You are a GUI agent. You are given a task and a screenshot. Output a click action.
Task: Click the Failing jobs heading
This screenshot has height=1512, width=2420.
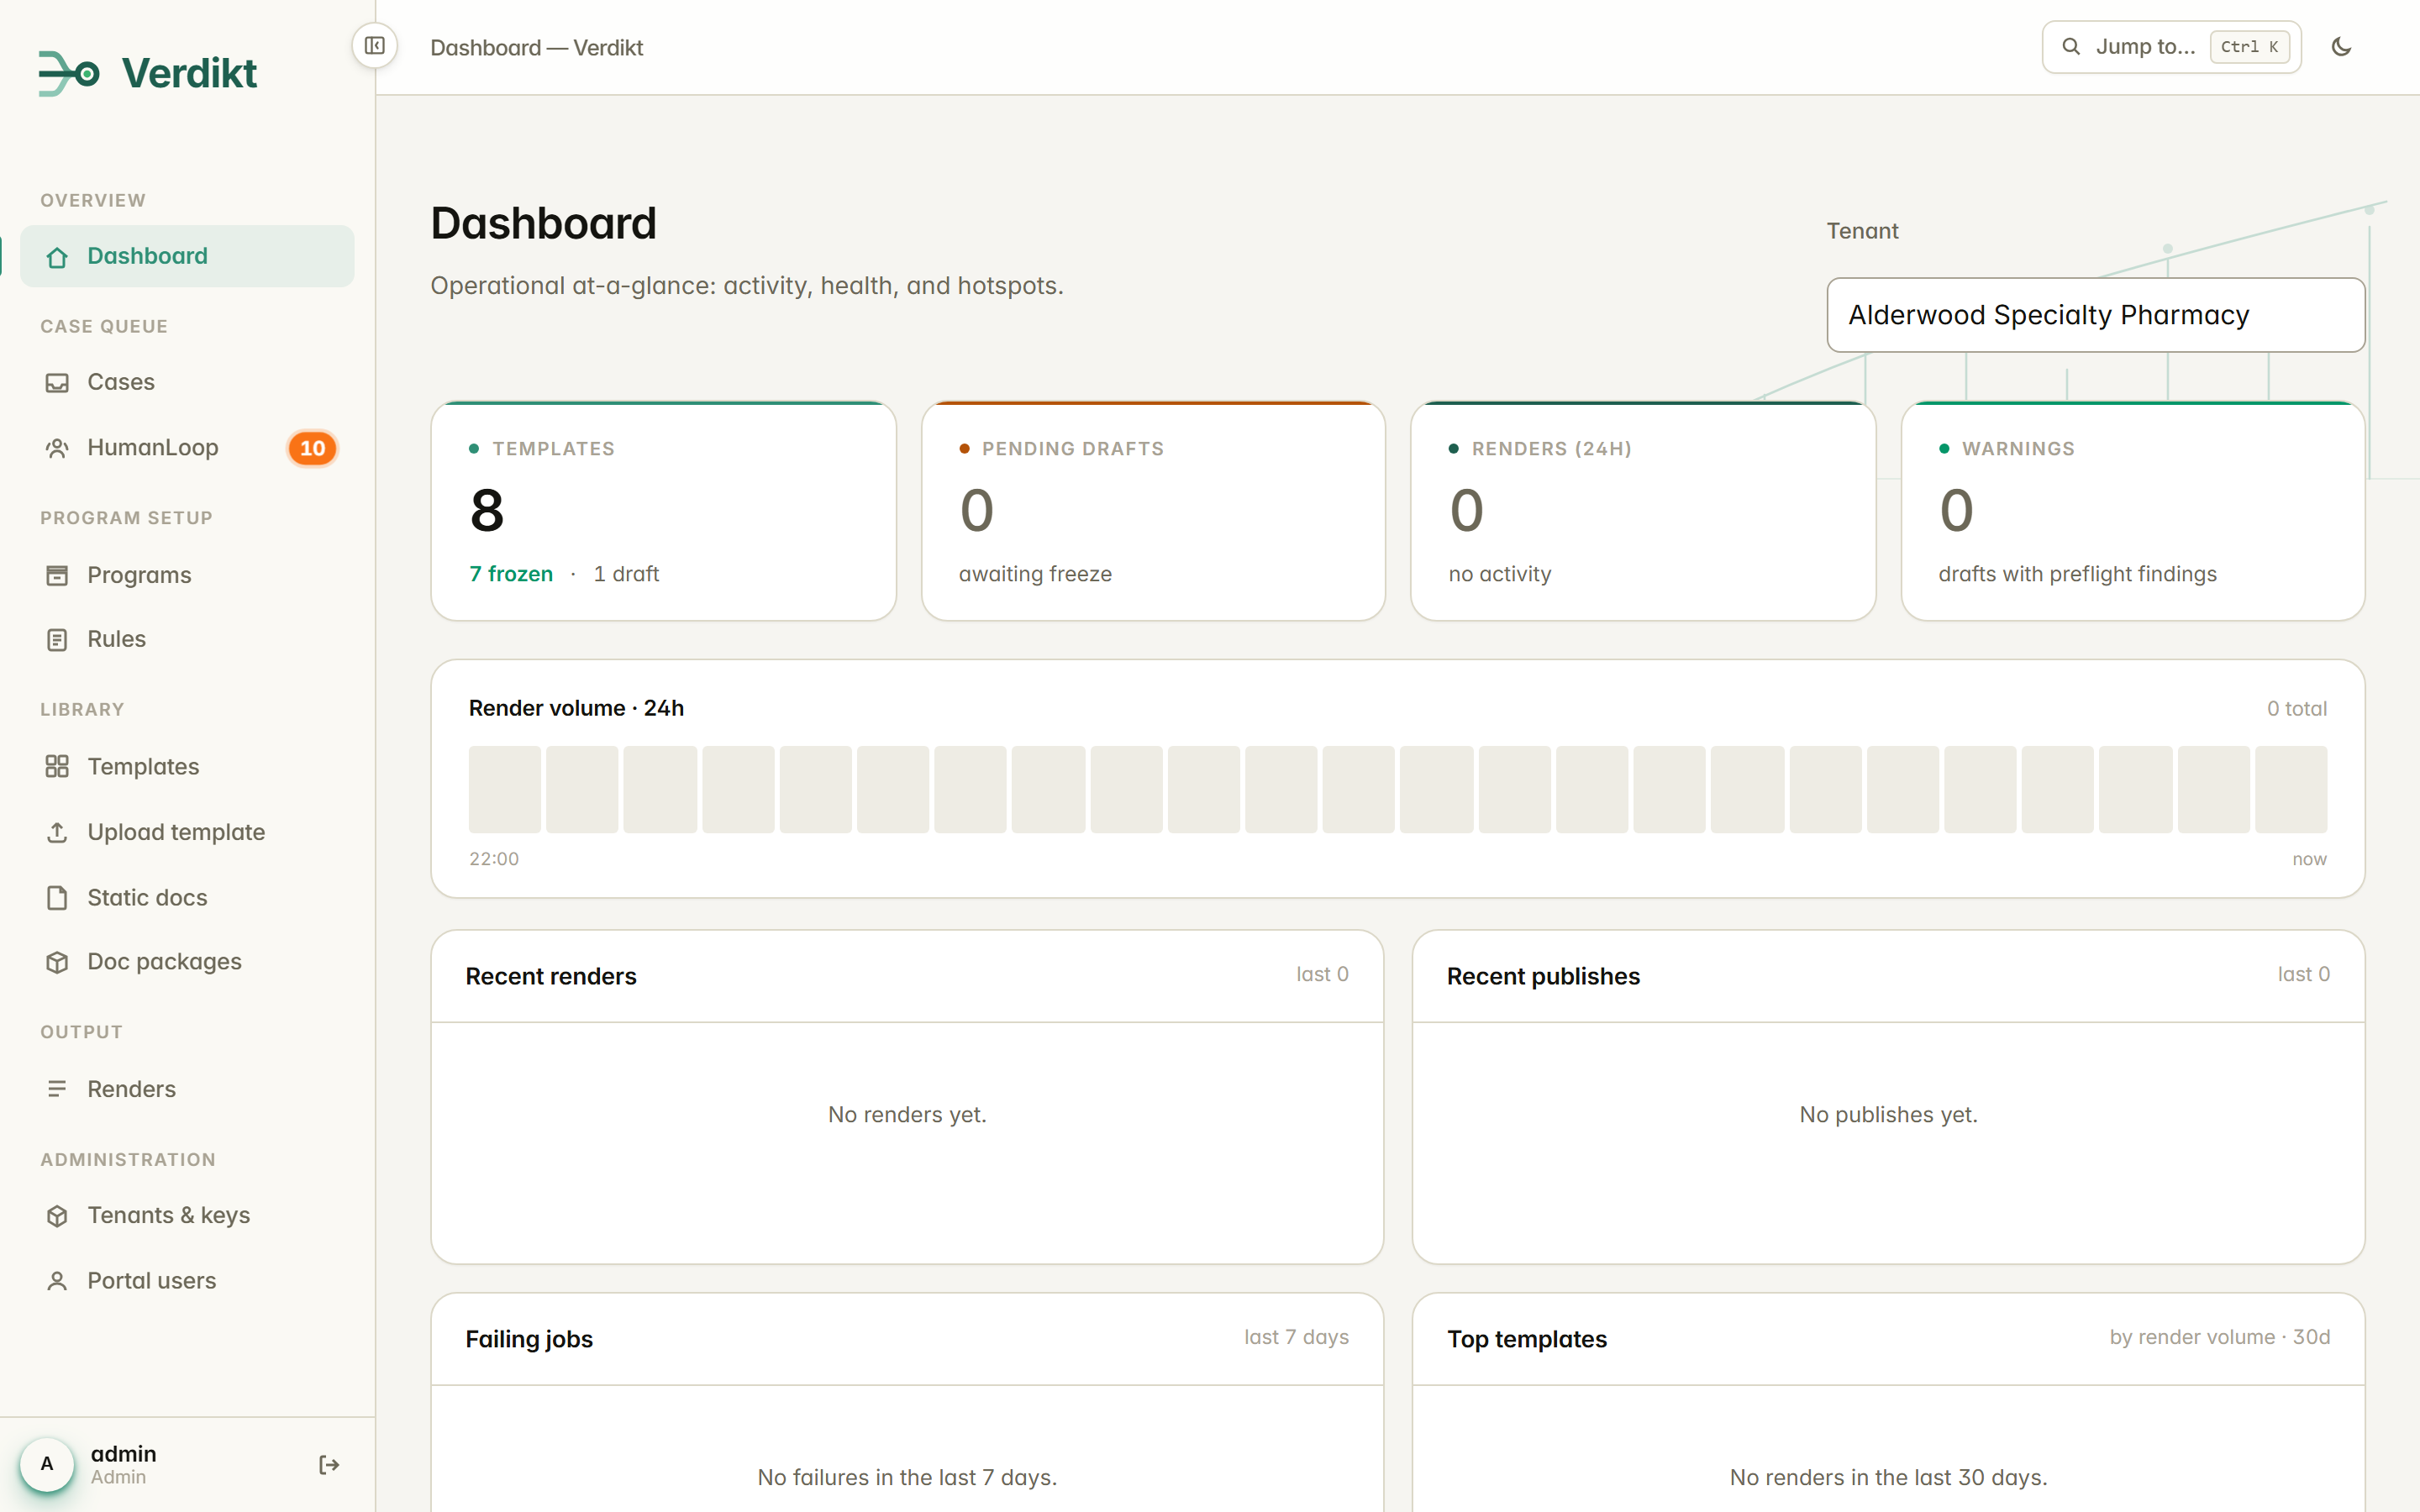click(x=529, y=1340)
